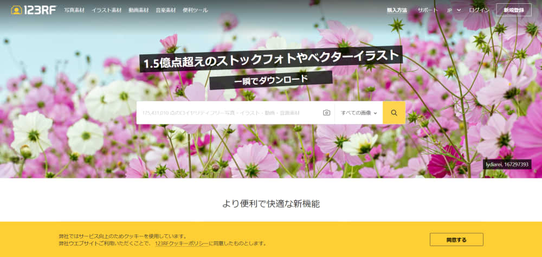This screenshot has height=257, width=542.
Task: Click the 123RF logo
Action: tap(34, 10)
